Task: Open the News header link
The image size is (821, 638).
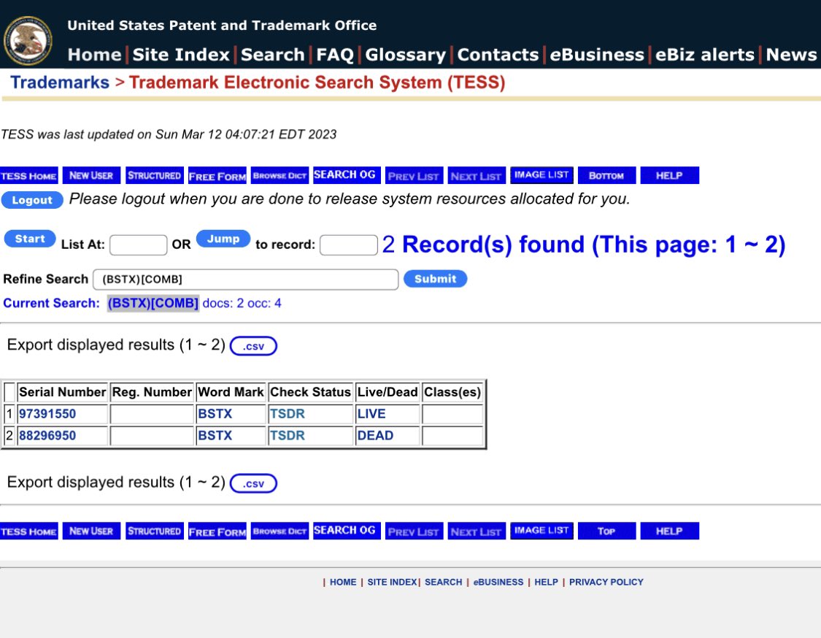Action: [x=791, y=55]
